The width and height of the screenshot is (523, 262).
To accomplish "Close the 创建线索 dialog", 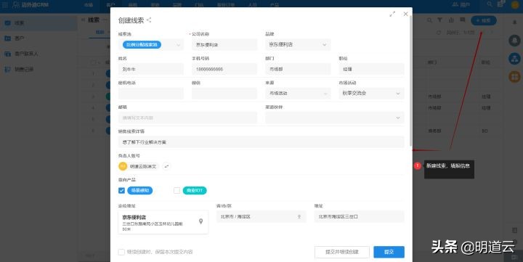I will 405,14.
